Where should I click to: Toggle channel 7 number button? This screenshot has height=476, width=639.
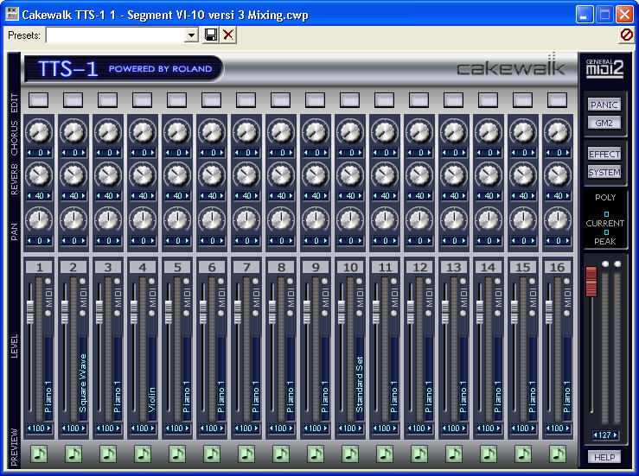pos(246,267)
